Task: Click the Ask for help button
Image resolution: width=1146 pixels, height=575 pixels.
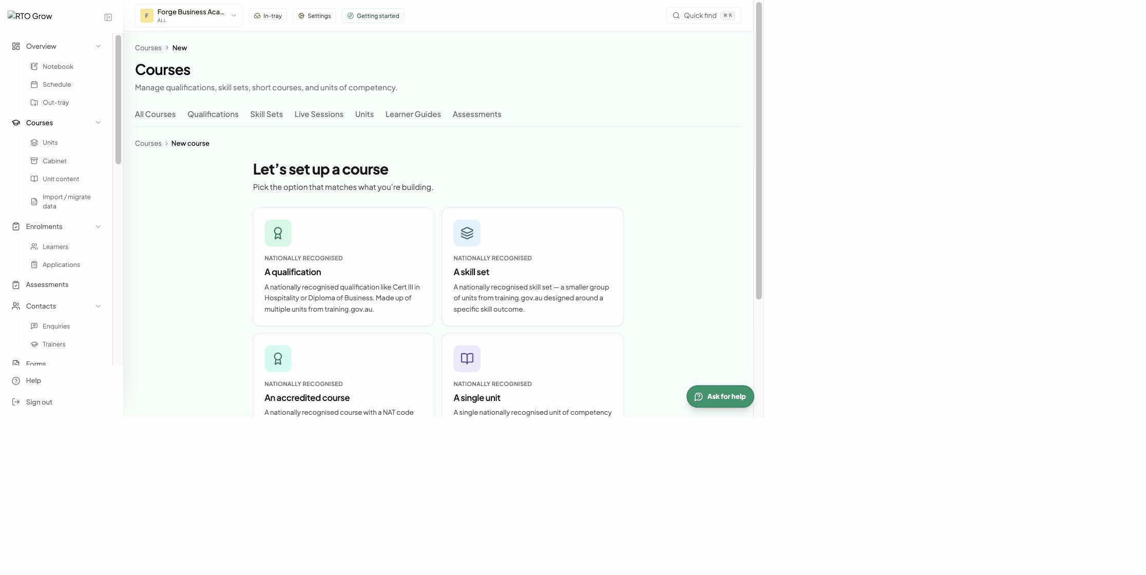Action: [x=720, y=397]
